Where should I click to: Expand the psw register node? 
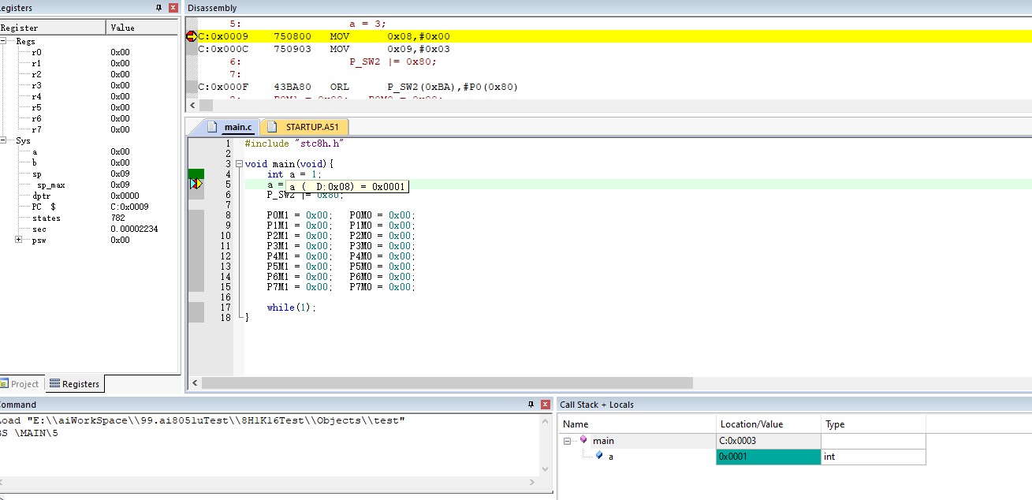19,240
